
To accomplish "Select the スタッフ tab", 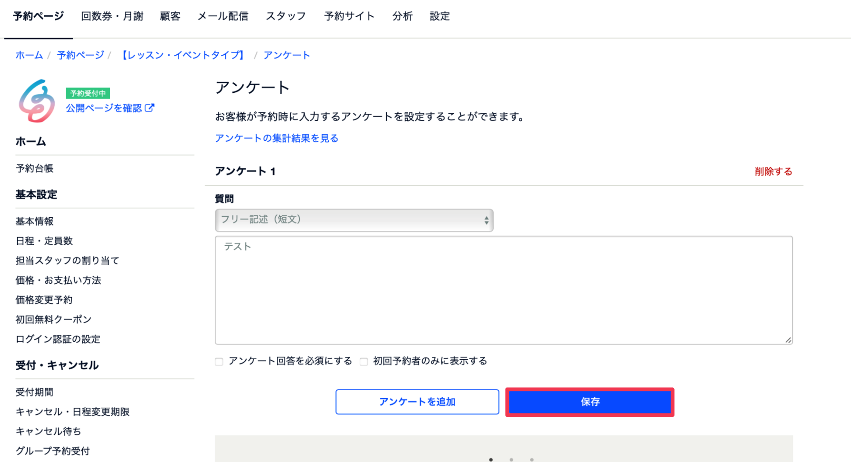I will click(x=286, y=16).
